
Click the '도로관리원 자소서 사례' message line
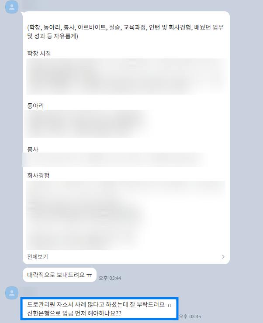[x=100, y=304]
